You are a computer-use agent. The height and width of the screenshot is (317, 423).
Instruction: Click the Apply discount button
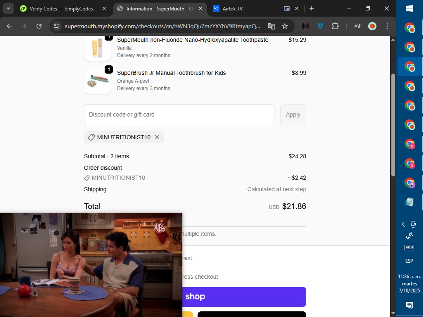[x=293, y=115]
